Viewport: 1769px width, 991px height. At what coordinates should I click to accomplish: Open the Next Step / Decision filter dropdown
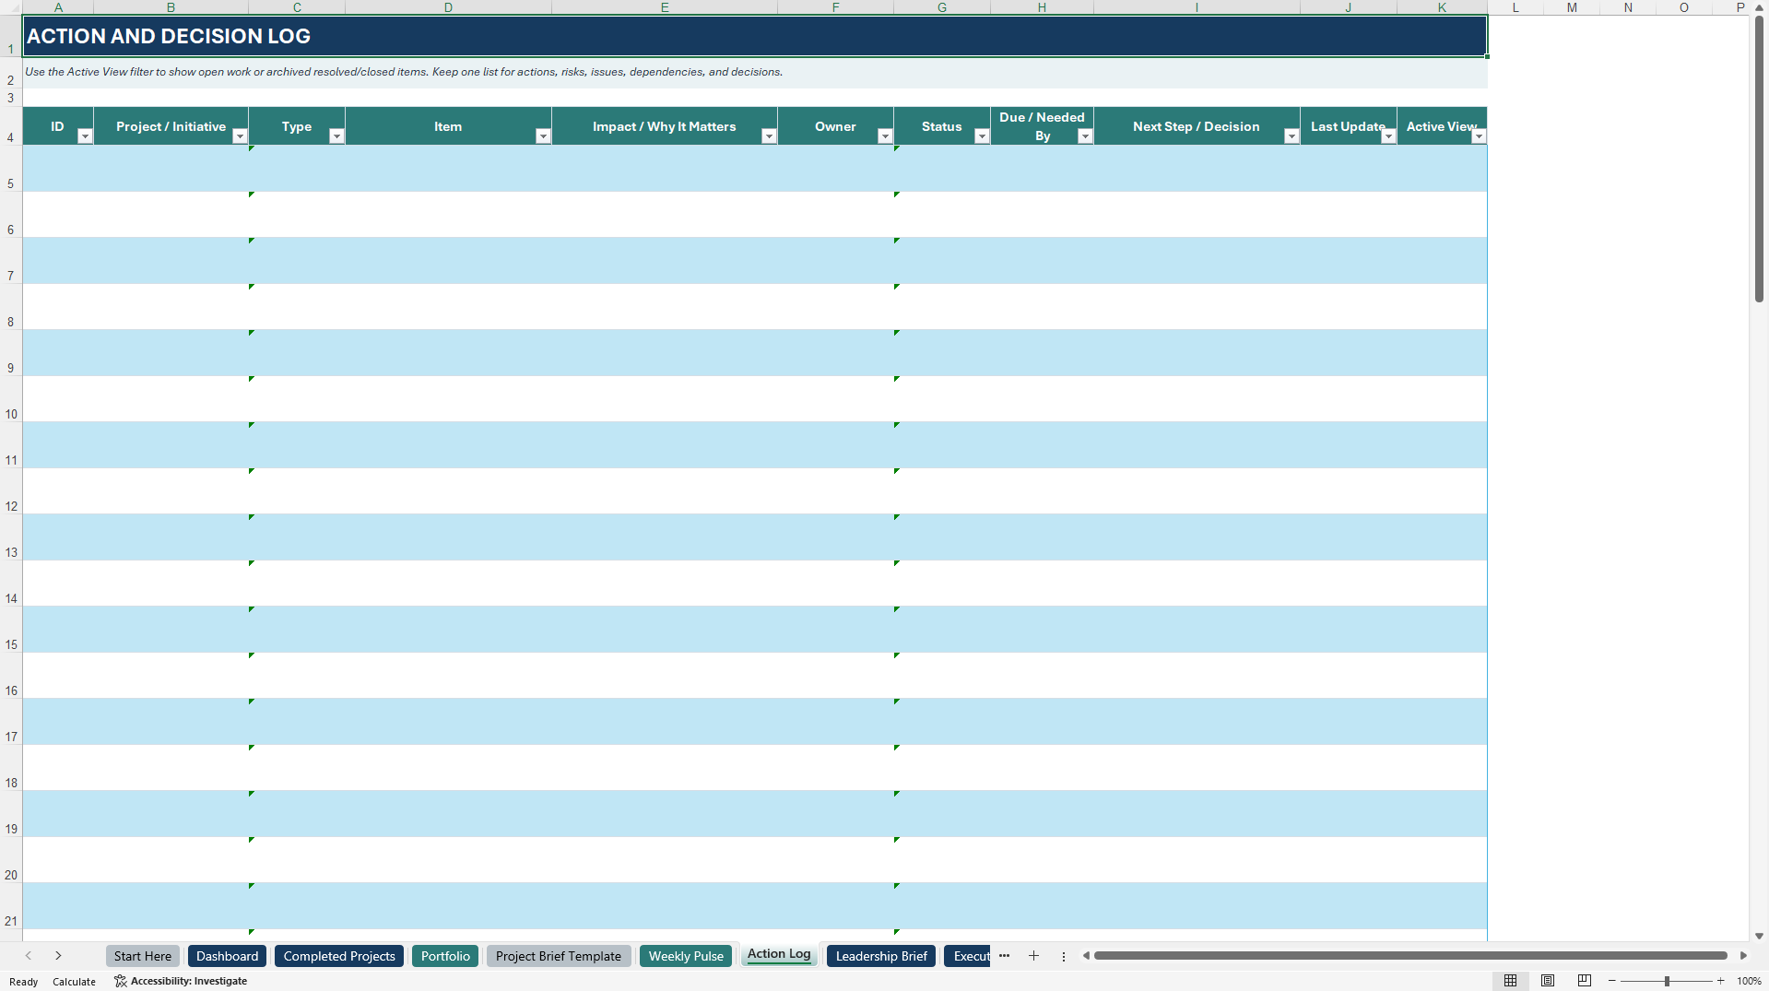coord(1291,136)
